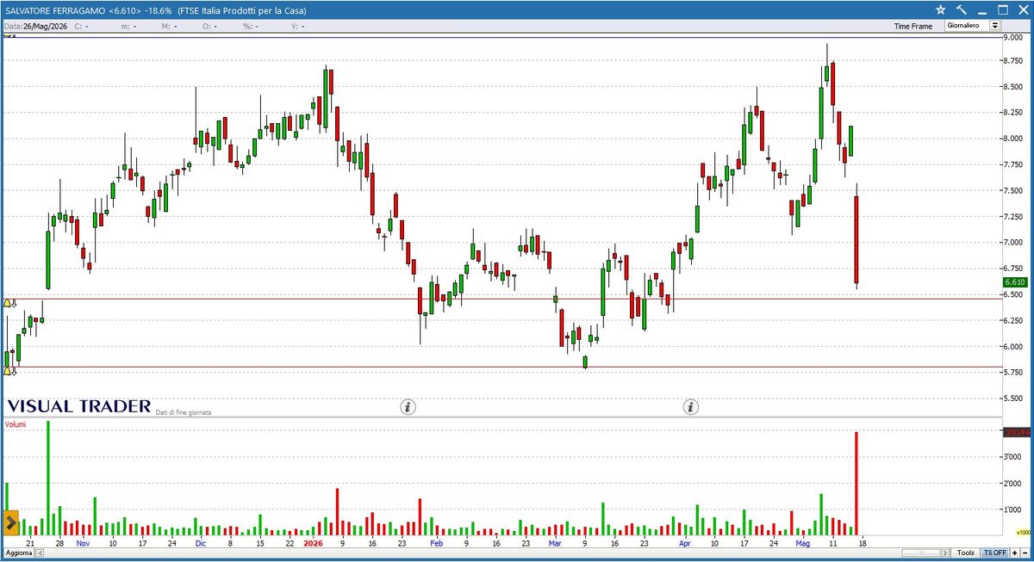Open the Time Frame Giornaliero dropdown
This screenshot has height=562, width=1034.
(973, 26)
